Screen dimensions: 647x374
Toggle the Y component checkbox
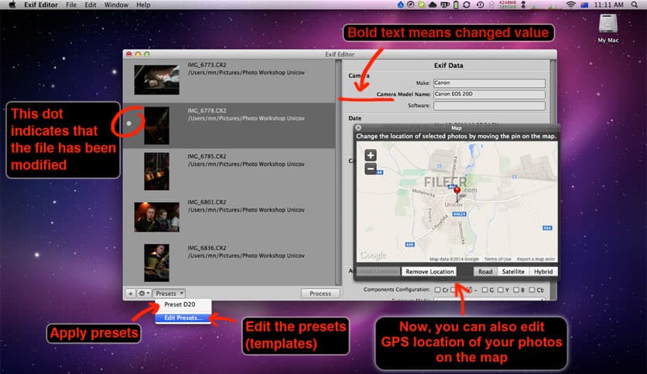click(500, 290)
